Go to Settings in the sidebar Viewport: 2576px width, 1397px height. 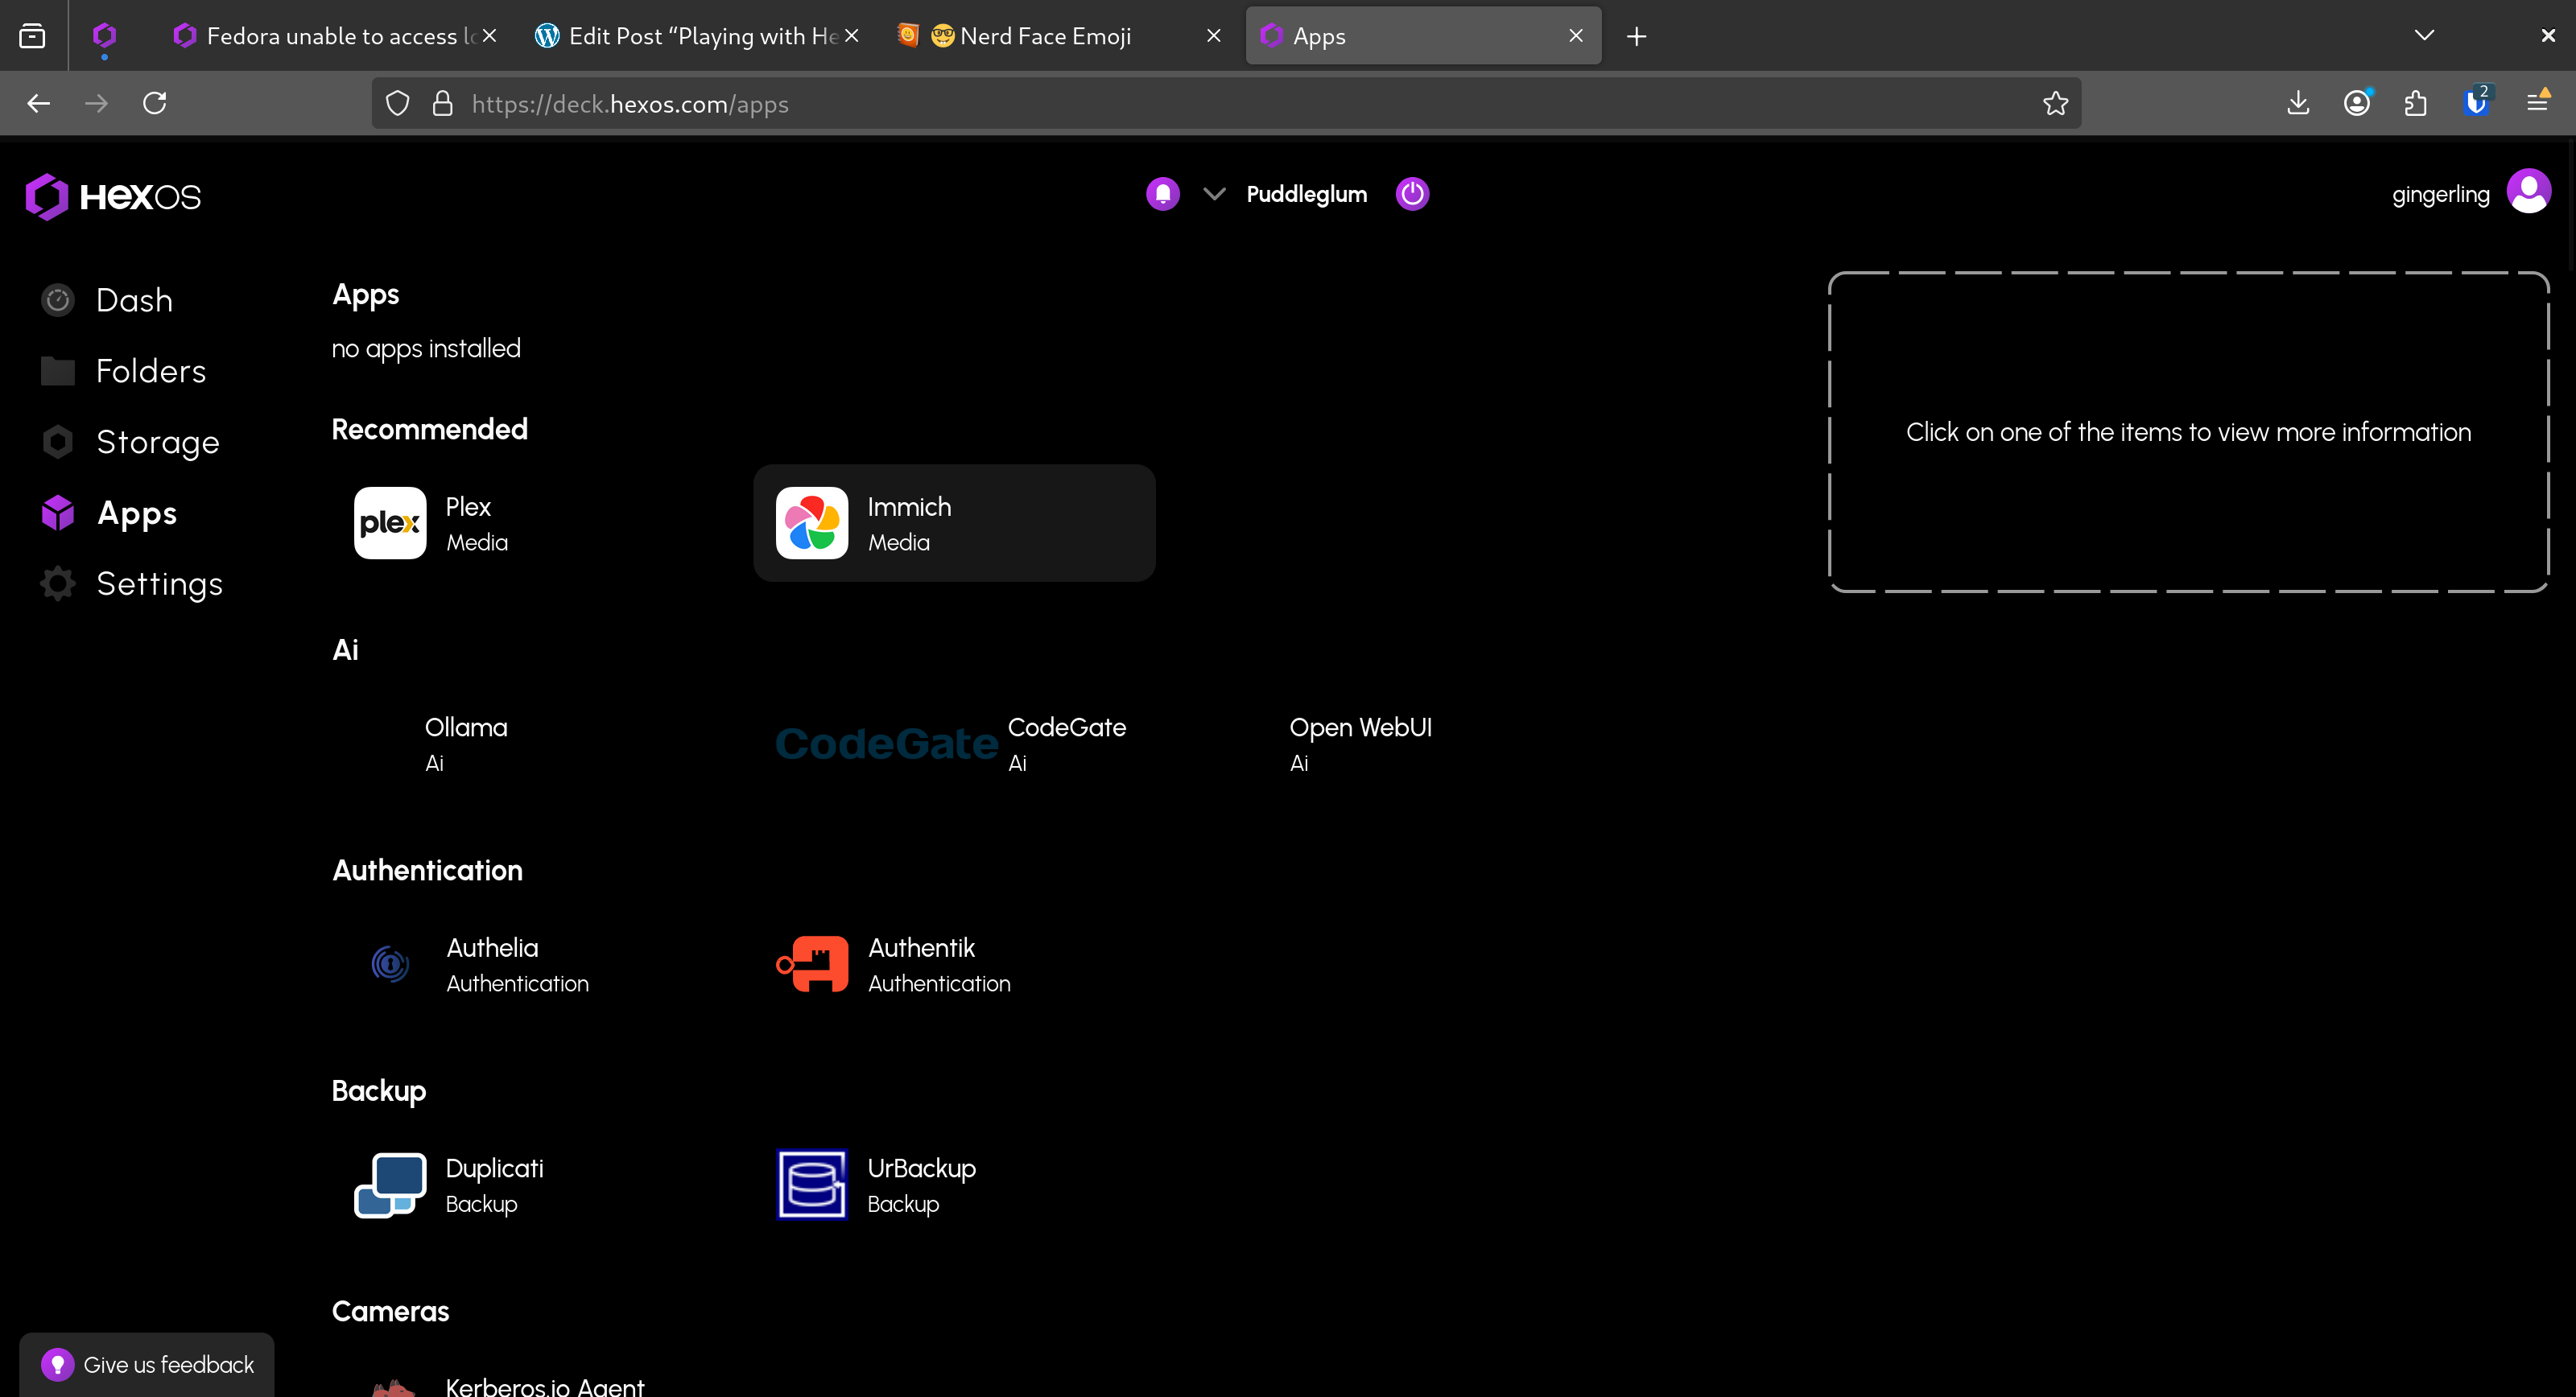(x=160, y=584)
